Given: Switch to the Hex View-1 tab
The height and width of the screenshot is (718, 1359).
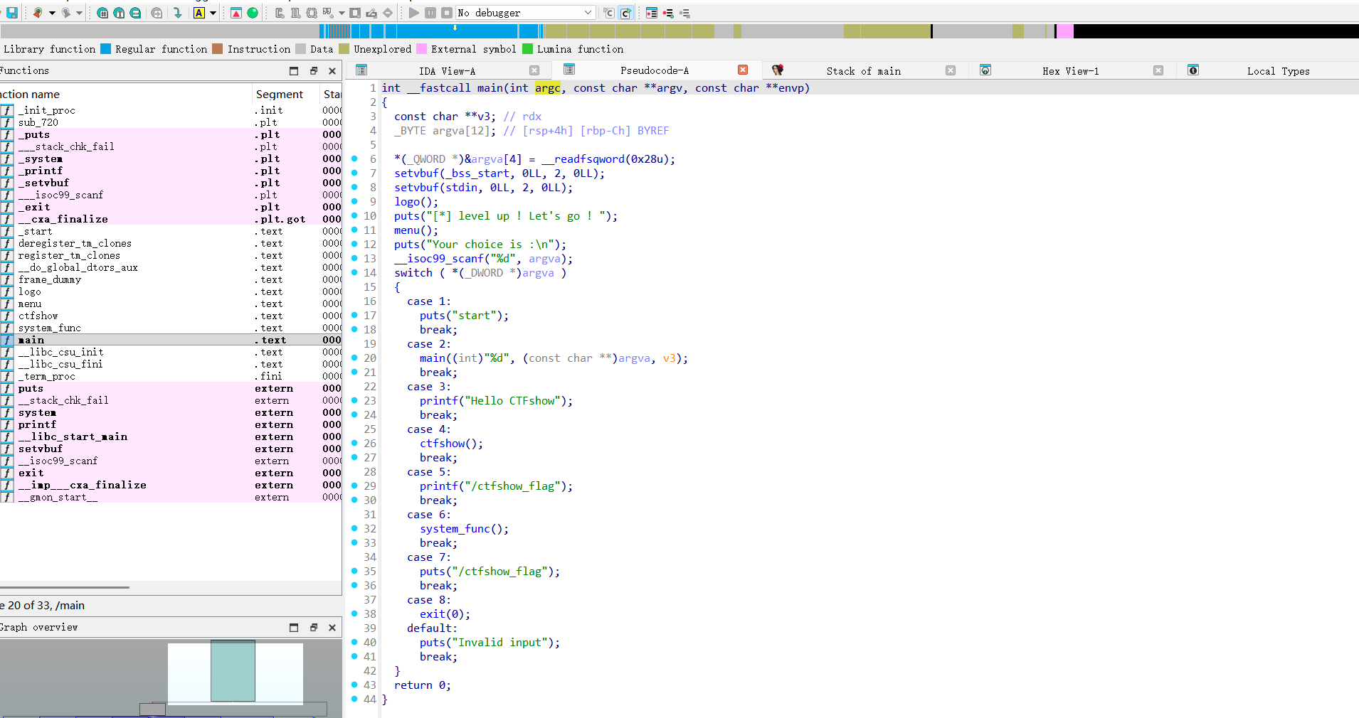Looking at the screenshot, I should point(1070,70).
